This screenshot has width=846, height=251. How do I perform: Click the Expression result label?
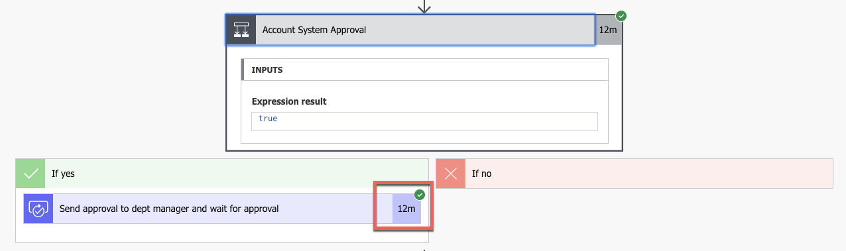coord(289,101)
